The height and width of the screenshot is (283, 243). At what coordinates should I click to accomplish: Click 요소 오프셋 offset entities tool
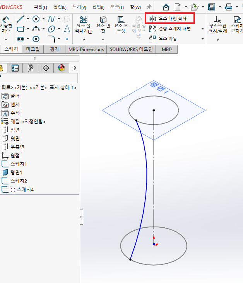121,24
